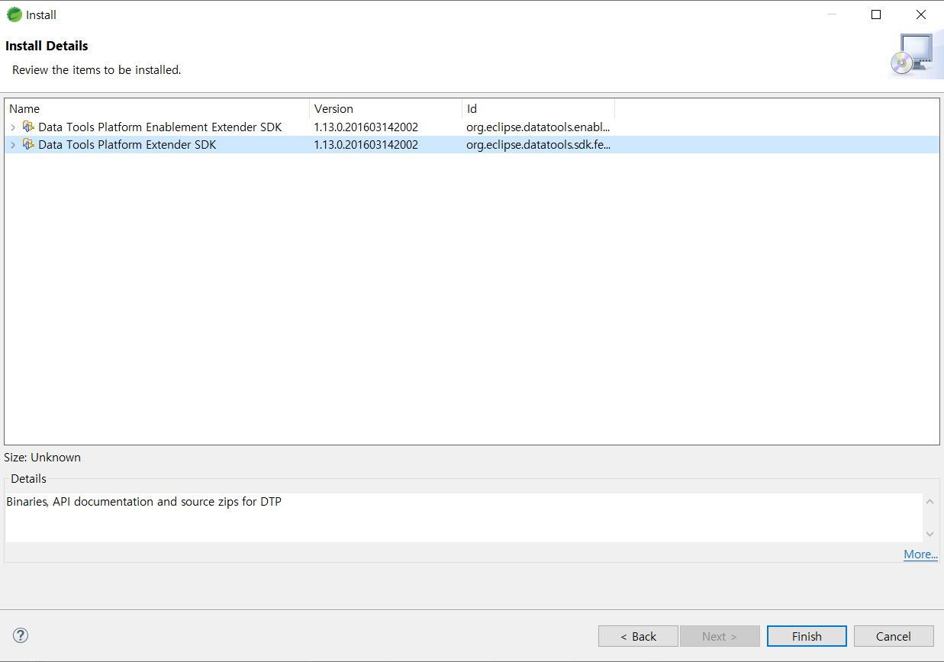Minimize the Install window
Image resolution: width=944 pixels, height=662 pixels.
832,14
